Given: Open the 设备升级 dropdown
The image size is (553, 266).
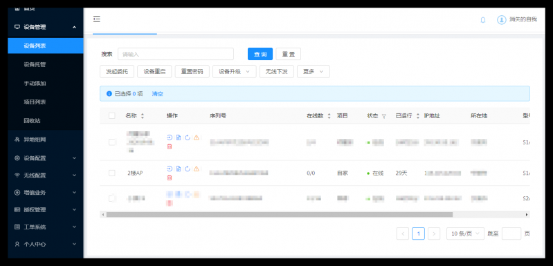Looking at the screenshot, I should (234, 71).
